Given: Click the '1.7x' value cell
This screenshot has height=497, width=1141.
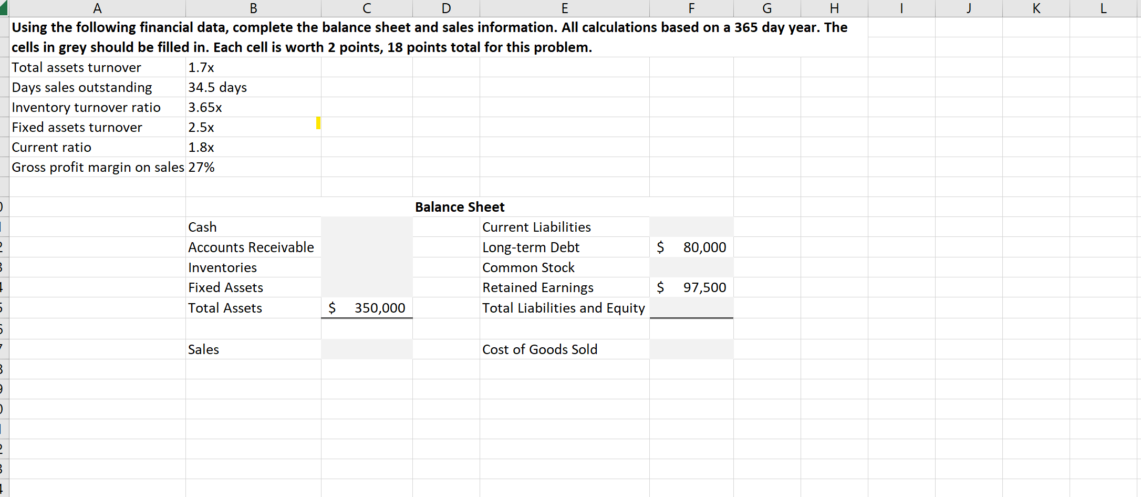Looking at the screenshot, I should 253,67.
